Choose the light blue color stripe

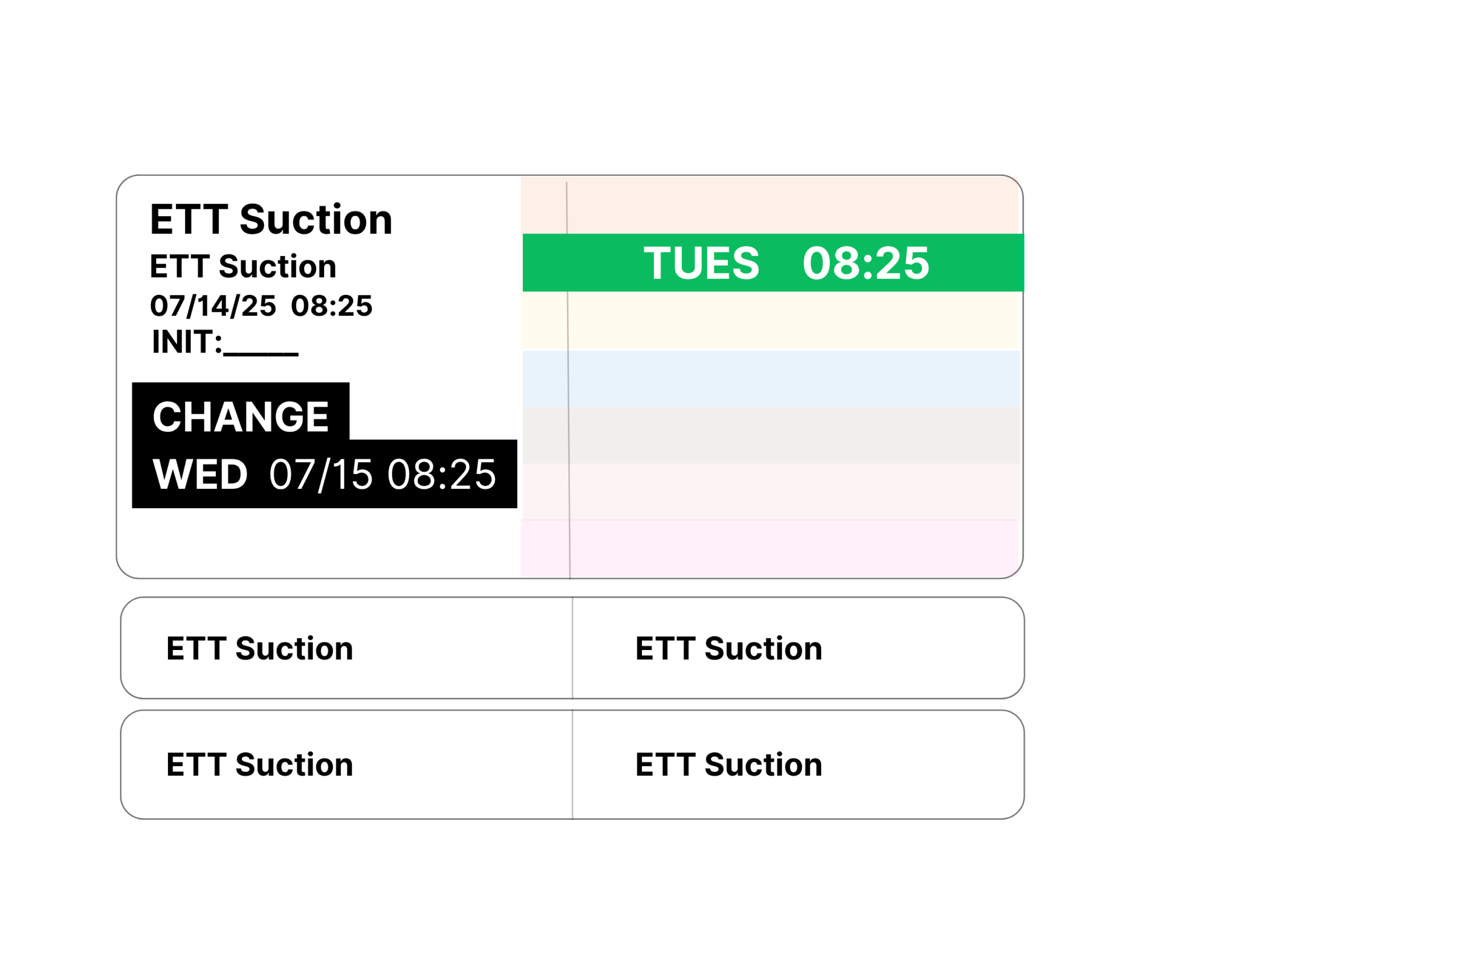(x=772, y=379)
